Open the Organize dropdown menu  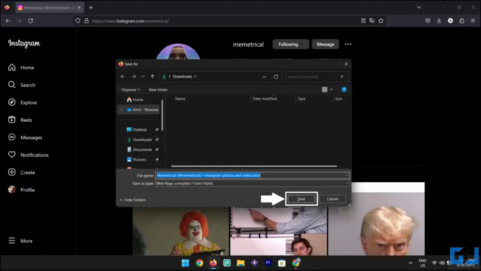point(131,90)
